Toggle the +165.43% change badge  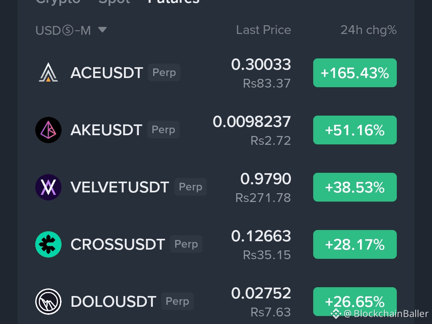tap(355, 73)
